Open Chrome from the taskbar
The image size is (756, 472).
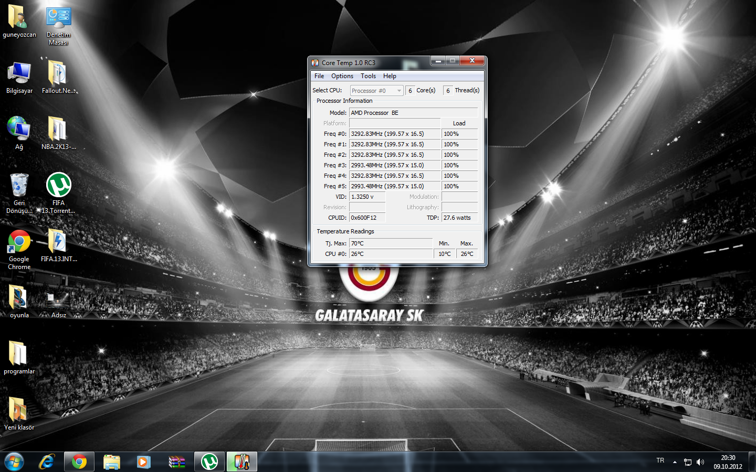(x=79, y=462)
